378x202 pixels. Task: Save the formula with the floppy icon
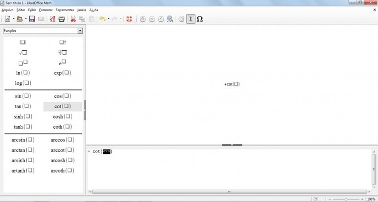click(x=32, y=19)
